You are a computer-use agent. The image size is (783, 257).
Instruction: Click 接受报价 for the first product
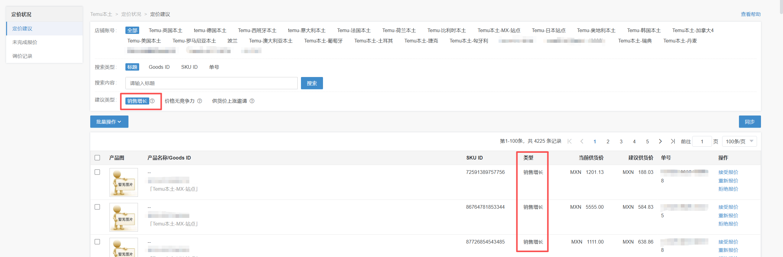[728, 172]
